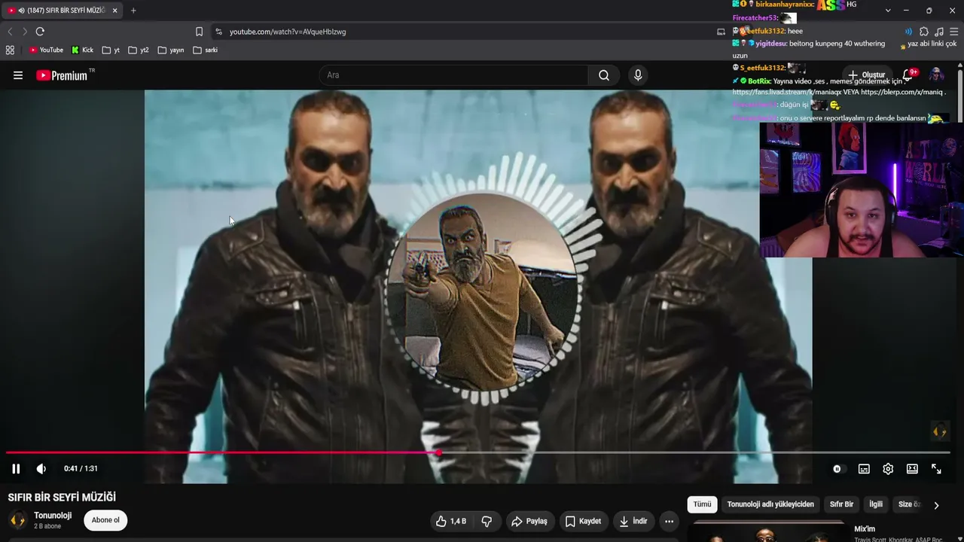Save the video with Kaydet
The height and width of the screenshot is (542, 964).
coord(583,521)
